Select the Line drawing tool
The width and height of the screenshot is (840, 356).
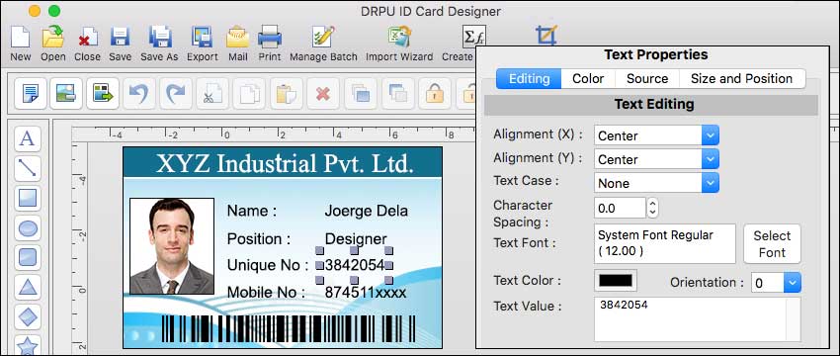click(28, 168)
